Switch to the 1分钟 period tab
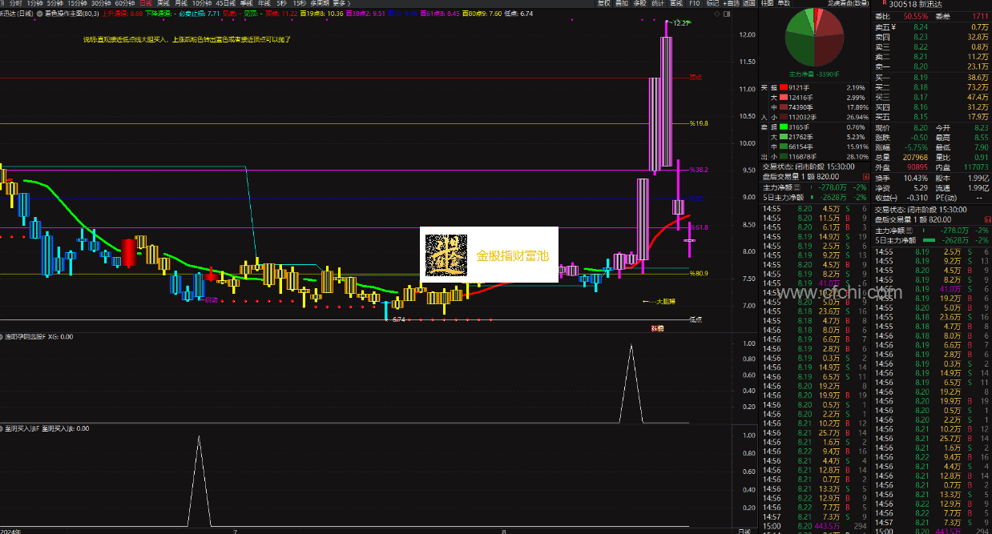The image size is (992, 534). (34, 3)
